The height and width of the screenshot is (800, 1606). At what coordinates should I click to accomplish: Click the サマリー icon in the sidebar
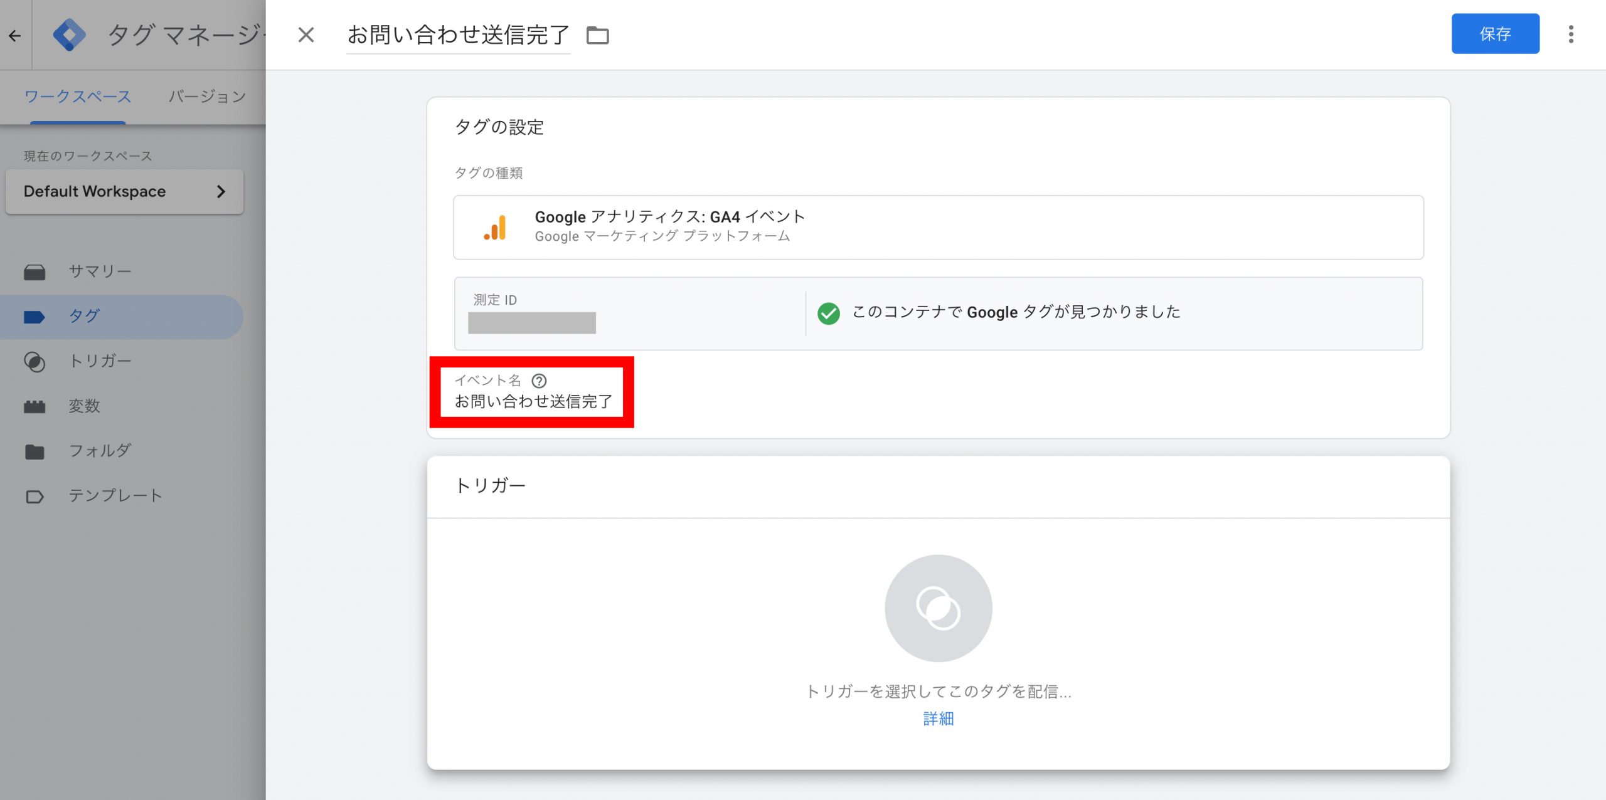pyautogui.click(x=35, y=271)
